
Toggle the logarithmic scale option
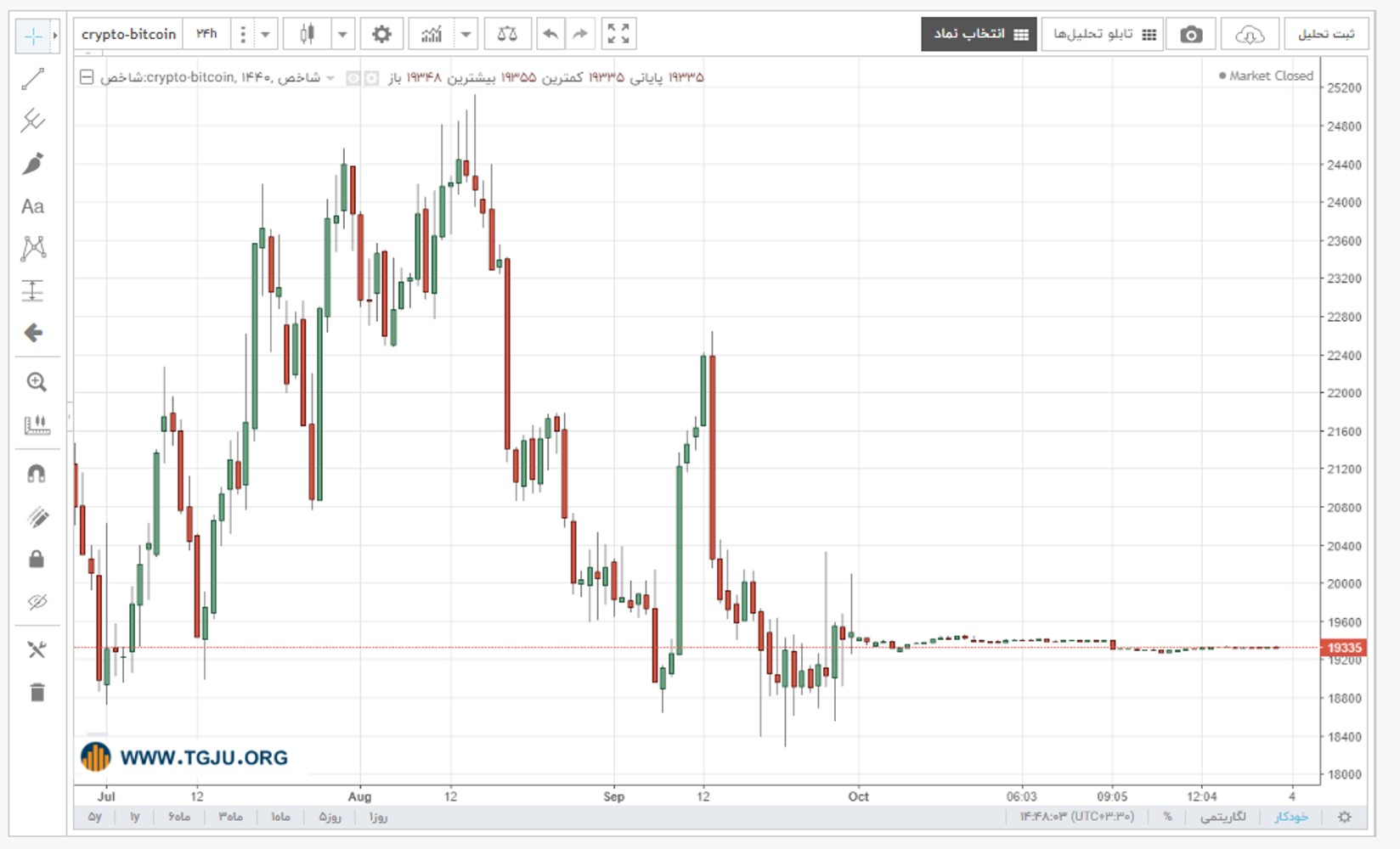(1222, 817)
